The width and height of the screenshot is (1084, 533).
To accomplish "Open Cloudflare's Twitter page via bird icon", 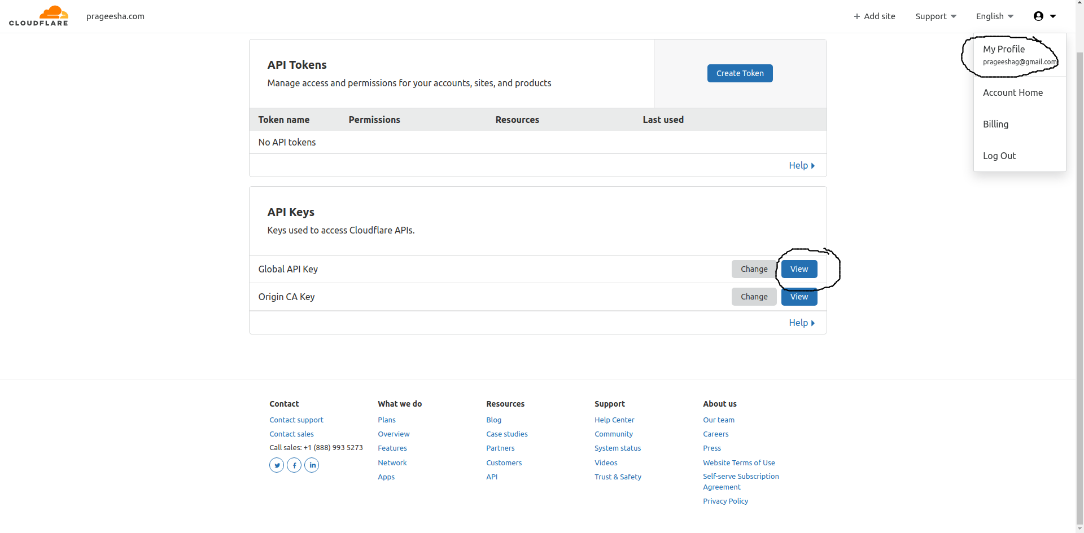I will tap(276, 465).
